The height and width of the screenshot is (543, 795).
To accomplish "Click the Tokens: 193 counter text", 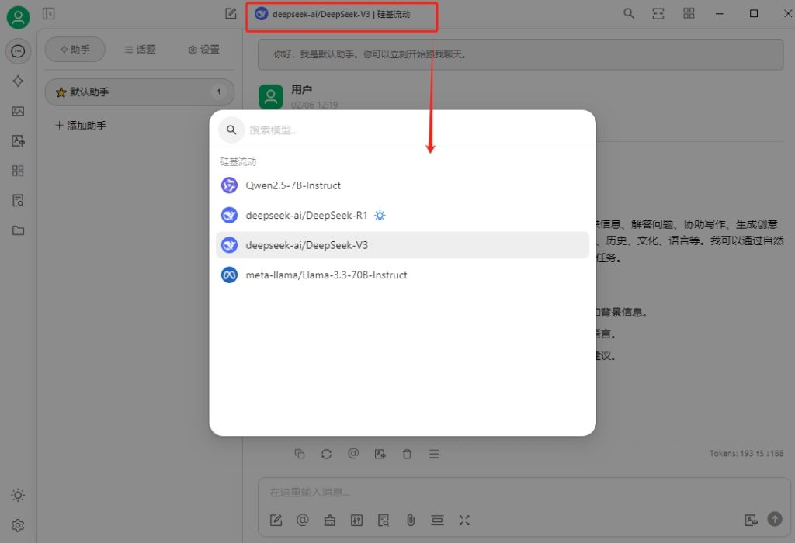I will 746,453.
